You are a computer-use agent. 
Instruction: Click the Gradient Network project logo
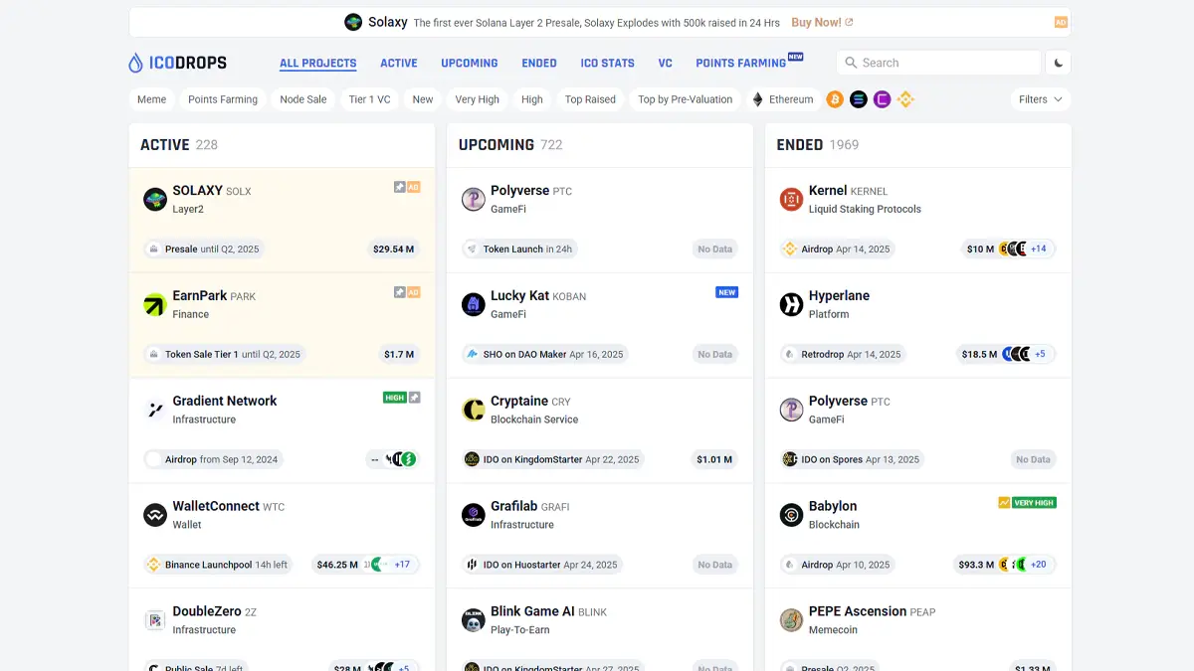tap(154, 410)
